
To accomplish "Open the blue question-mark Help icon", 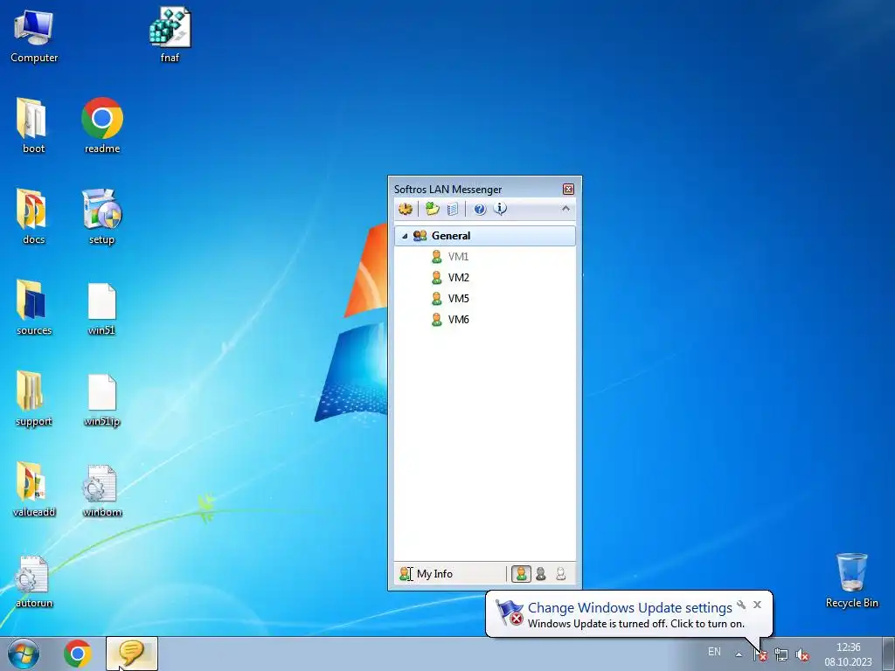I will tap(480, 209).
